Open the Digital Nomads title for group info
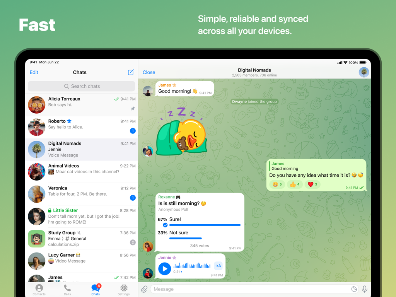Screen dimensions: 396x297 254,70
